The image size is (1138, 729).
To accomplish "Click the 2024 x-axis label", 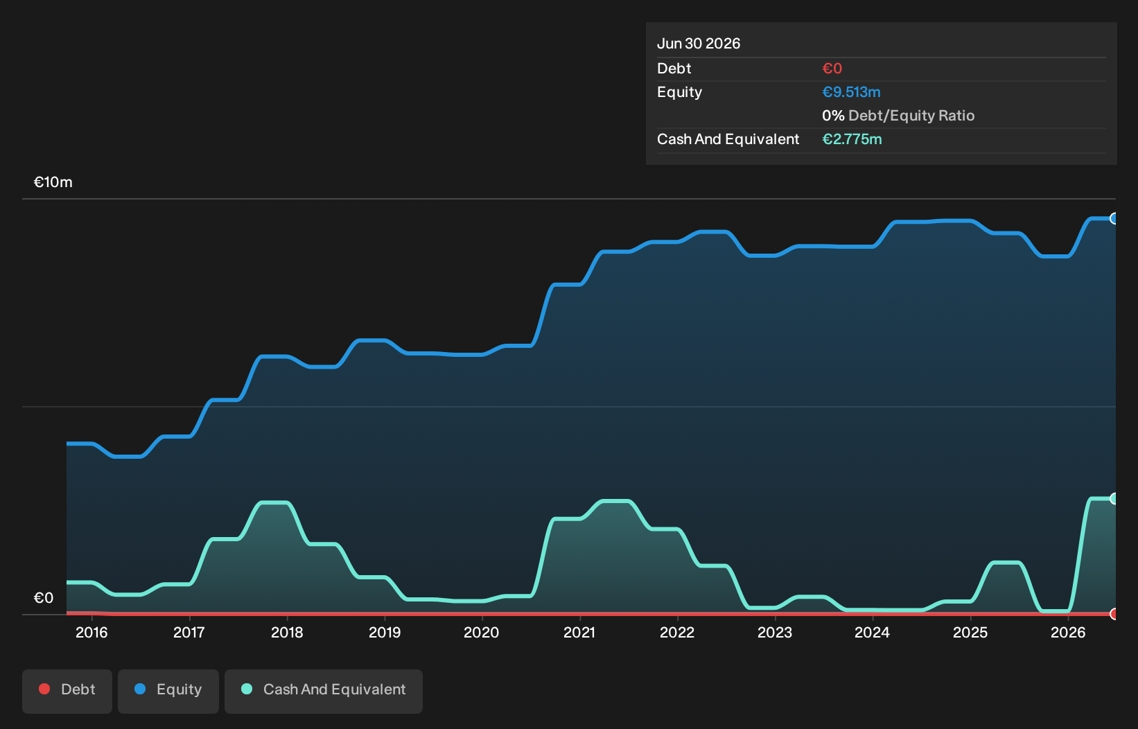I will (x=872, y=633).
